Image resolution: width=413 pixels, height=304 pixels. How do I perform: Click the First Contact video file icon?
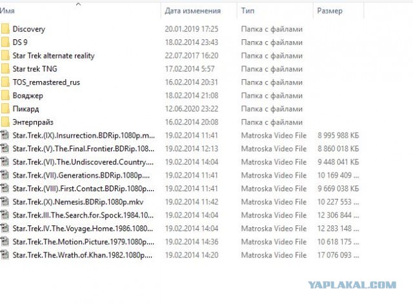tap(5, 188)
